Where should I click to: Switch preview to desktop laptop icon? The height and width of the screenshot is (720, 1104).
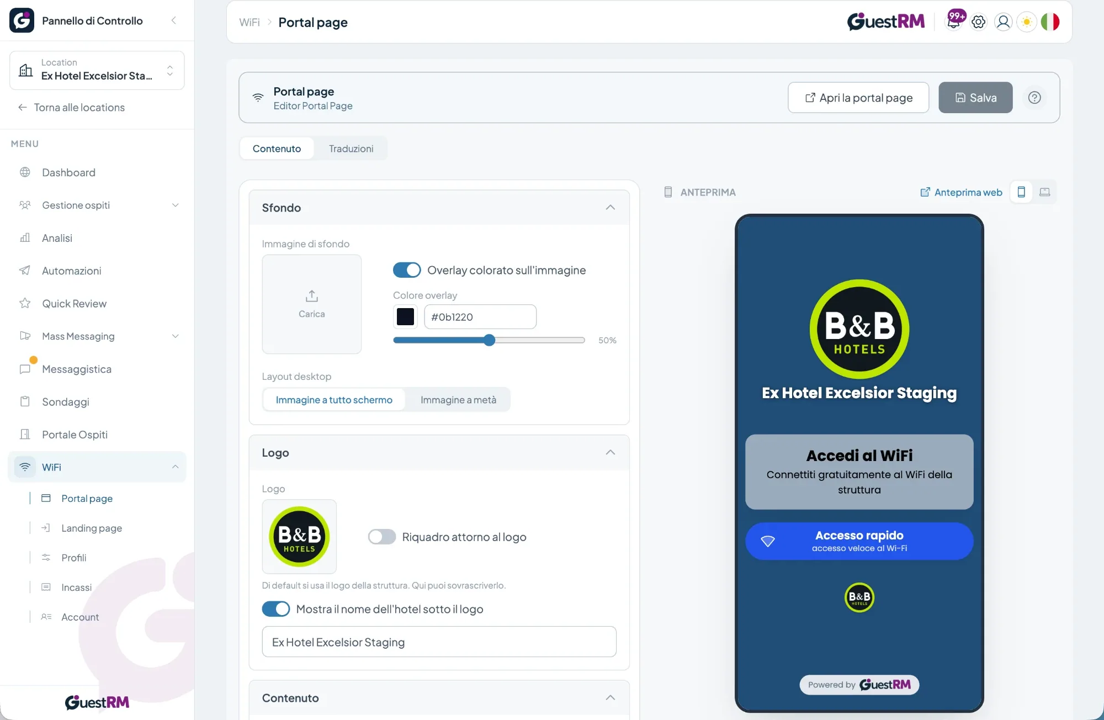click(1044, 192)
